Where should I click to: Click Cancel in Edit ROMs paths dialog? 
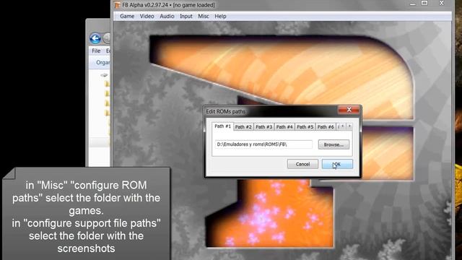tap(302, 164)
